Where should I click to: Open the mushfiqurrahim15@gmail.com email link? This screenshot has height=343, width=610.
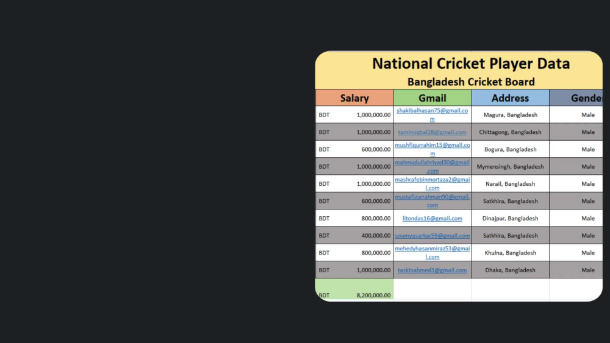[432, 149]
